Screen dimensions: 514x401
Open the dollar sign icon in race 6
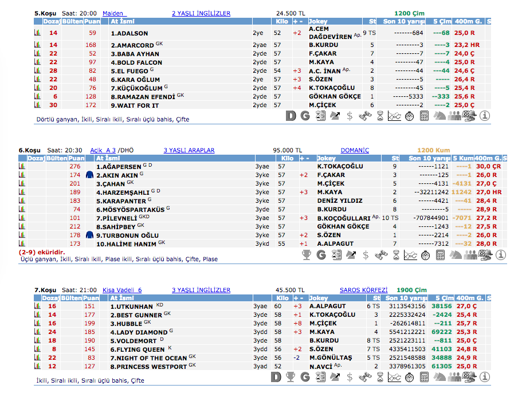[366, 255]
